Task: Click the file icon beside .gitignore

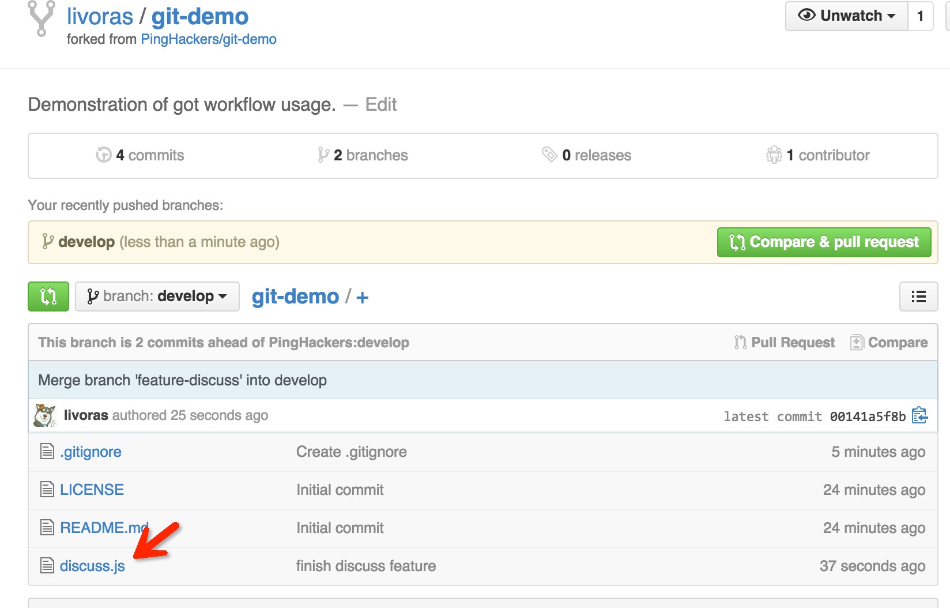Action: tap(47, 451)
